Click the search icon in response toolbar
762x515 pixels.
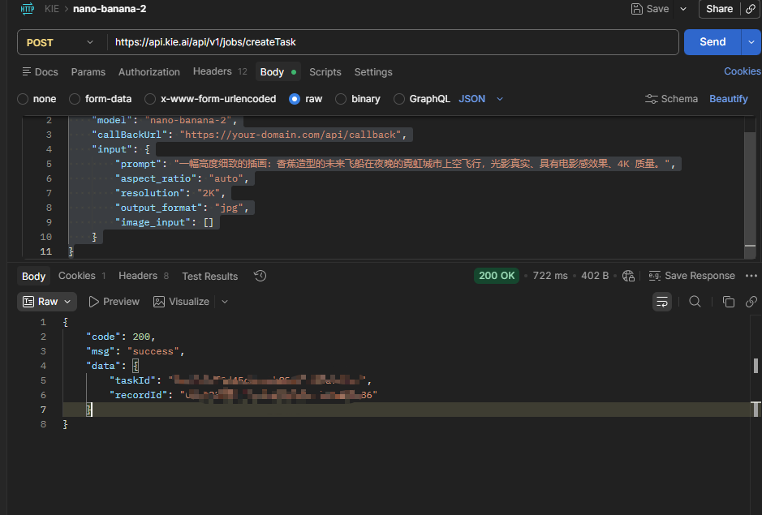695,302
